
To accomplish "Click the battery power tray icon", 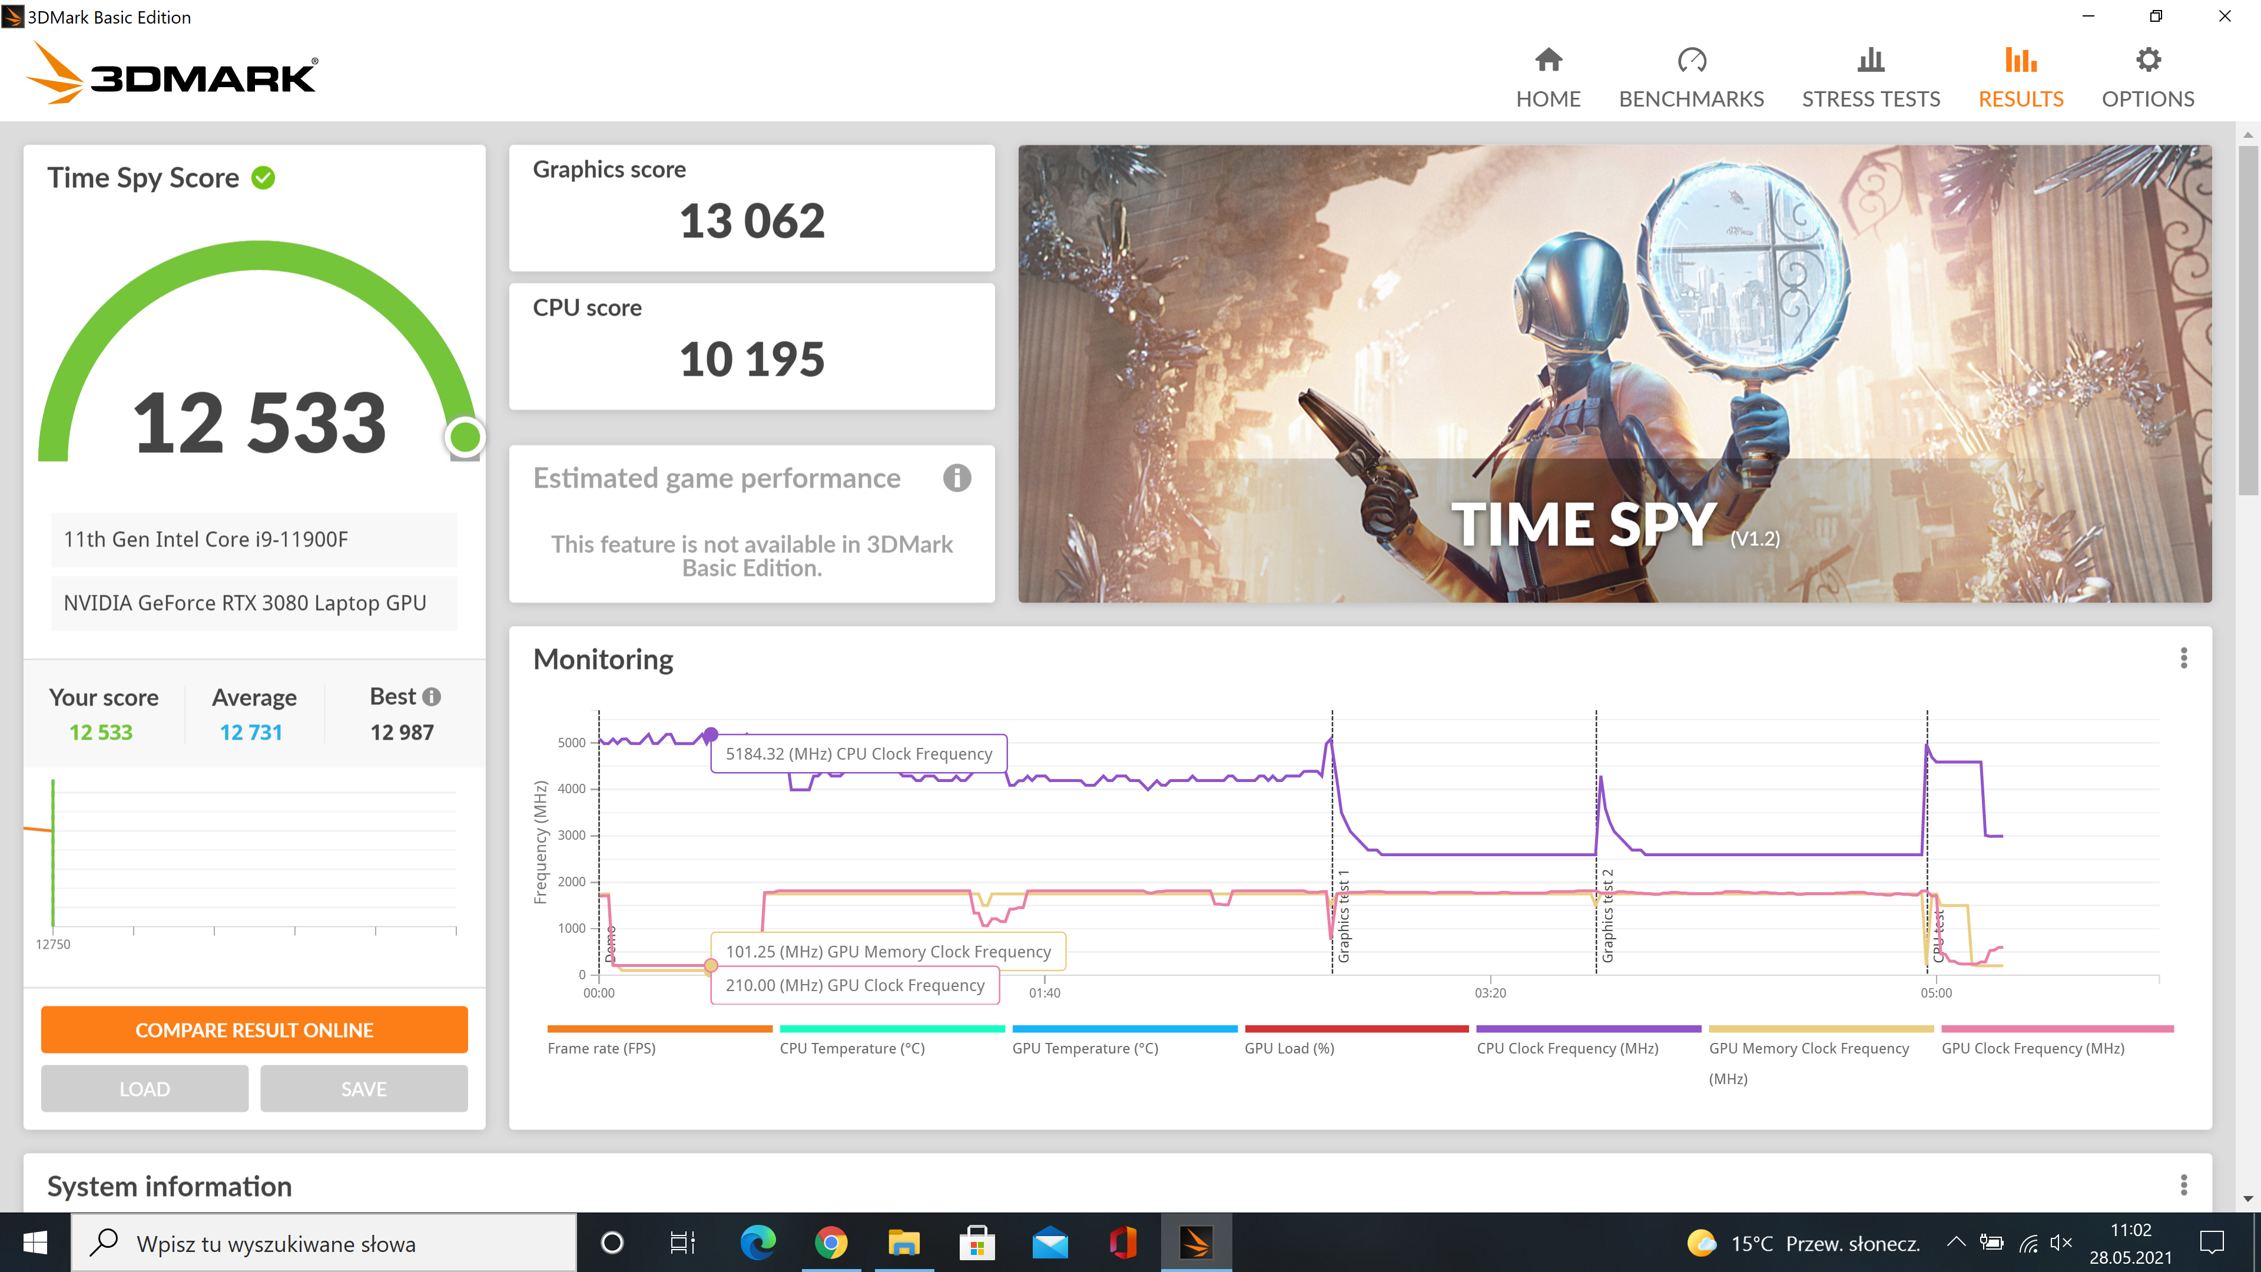I will (1991, 1242).
